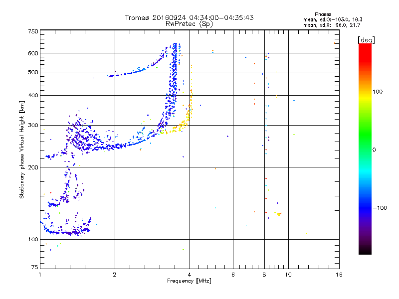
Task: Click the y-axis tick label '400'
Action: (33, 95)
